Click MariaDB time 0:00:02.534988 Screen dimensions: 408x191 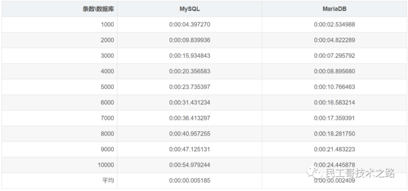335,24
